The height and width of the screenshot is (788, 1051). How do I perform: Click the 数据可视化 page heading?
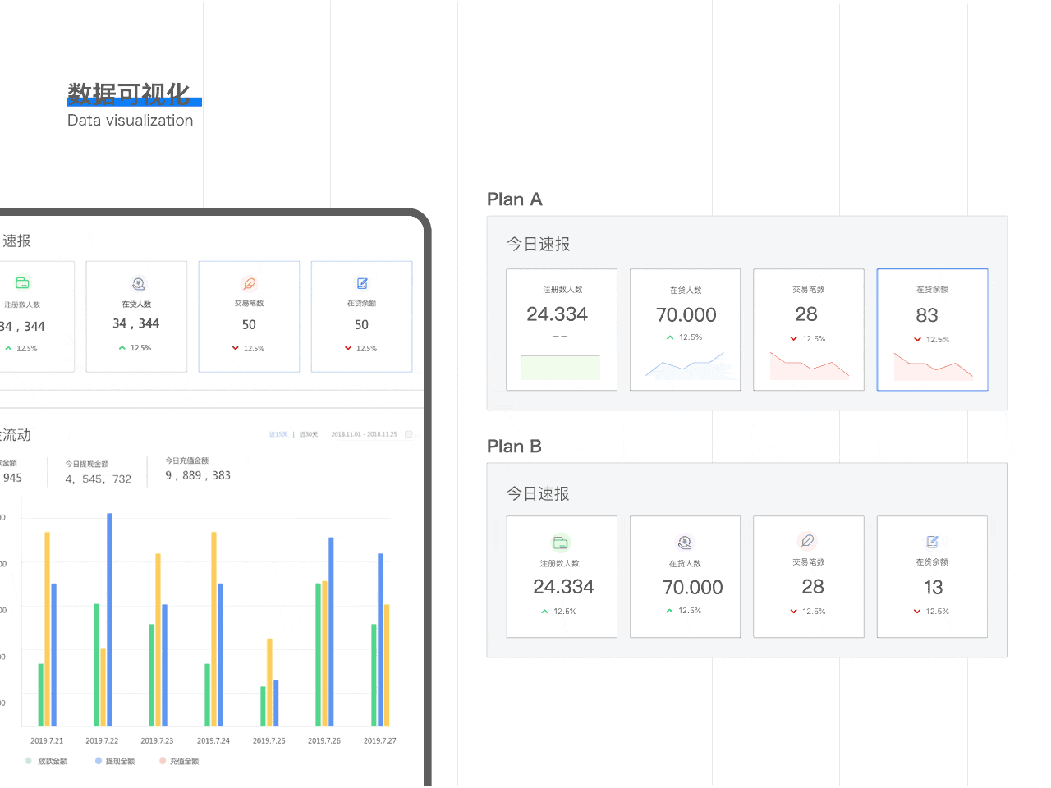[x=129, y=94]
